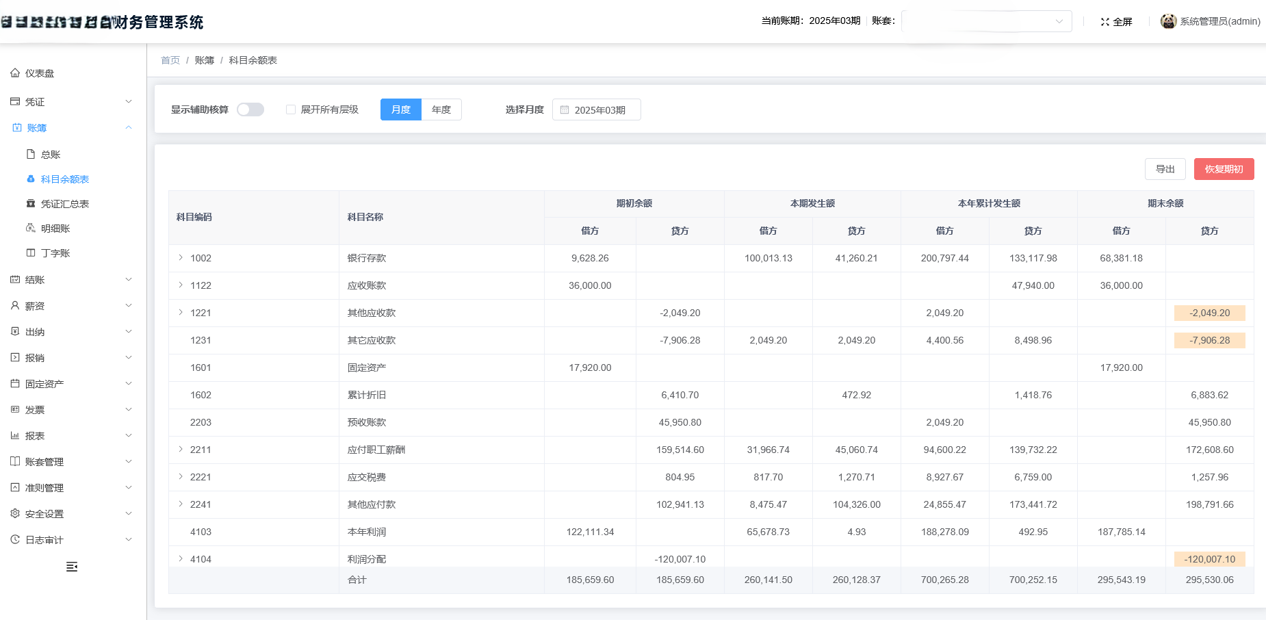The height and width of the screenshot is (620, 1266).
Task: Toggle the 显示辅助核算 switch
Action: 250,109
